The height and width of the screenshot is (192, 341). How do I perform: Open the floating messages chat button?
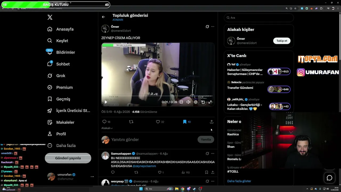tap(330, 178)
